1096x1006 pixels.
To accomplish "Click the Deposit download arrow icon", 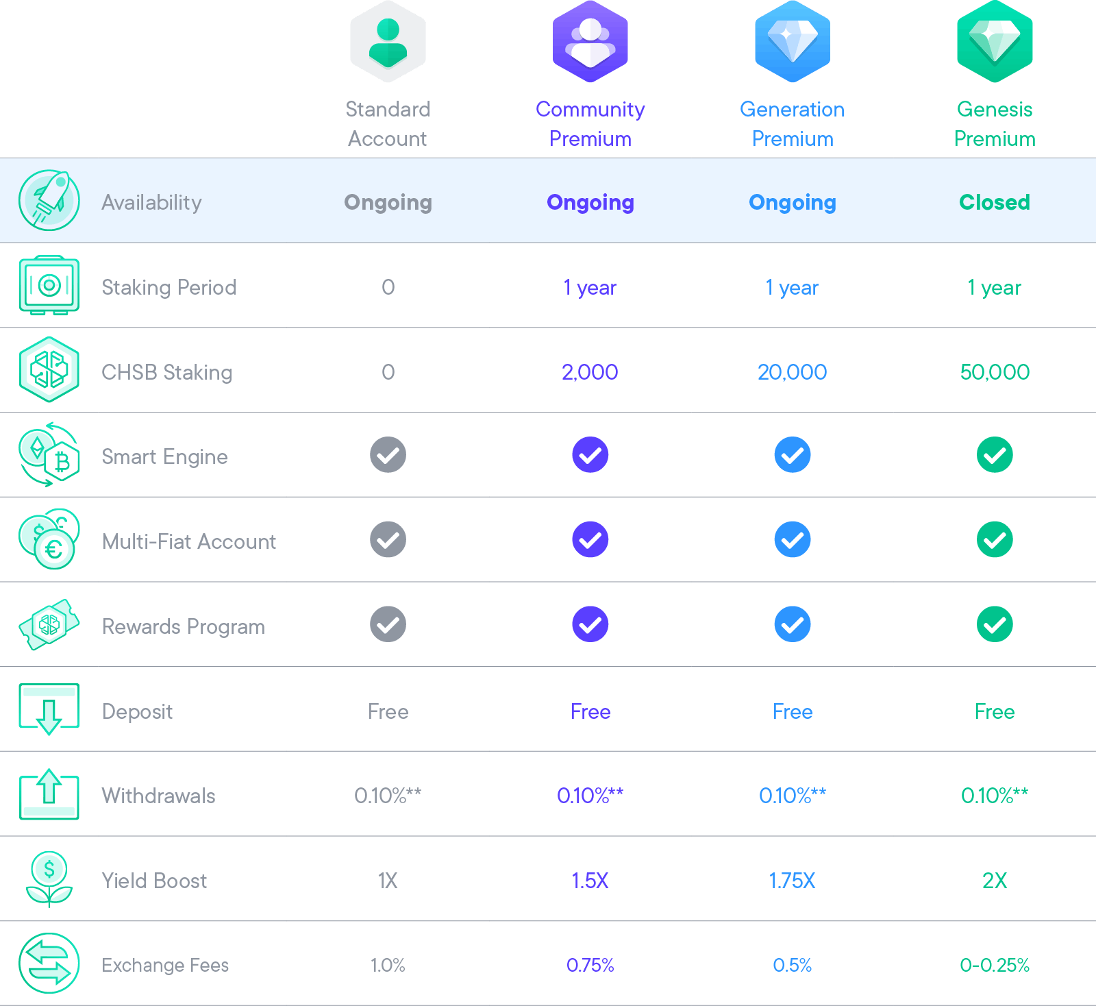I will coord(49,709).
